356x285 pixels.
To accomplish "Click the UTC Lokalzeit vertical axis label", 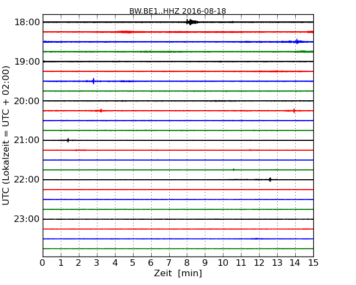I will (x=6, y=135).
